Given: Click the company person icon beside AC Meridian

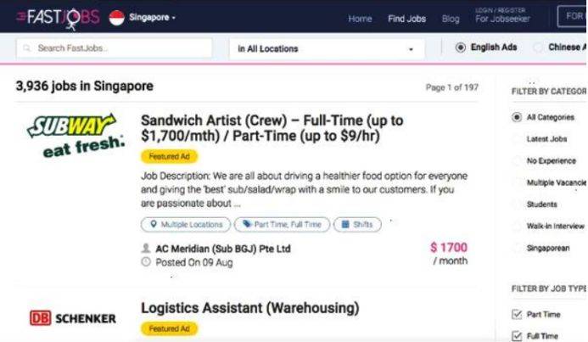Looking at the screenshot, I should point(146,249).
